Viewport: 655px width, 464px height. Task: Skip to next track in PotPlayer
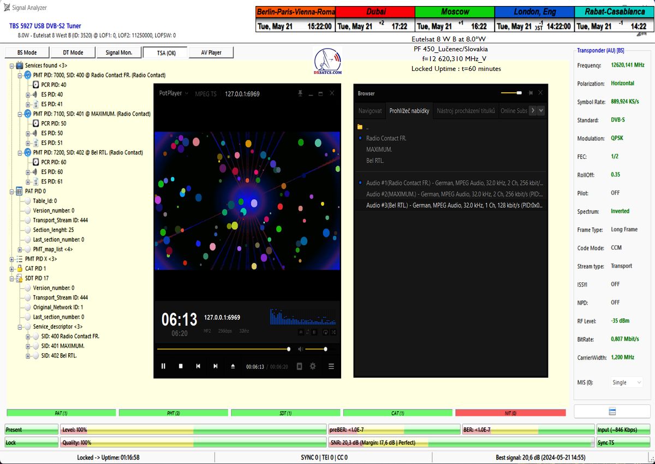(x=216, y=366)
